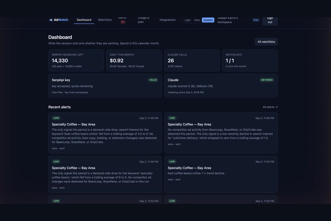Go to the Watchlists tab
Image resolution: width=331 pixels, height=221 pixels.
click(x=105, y=20)
